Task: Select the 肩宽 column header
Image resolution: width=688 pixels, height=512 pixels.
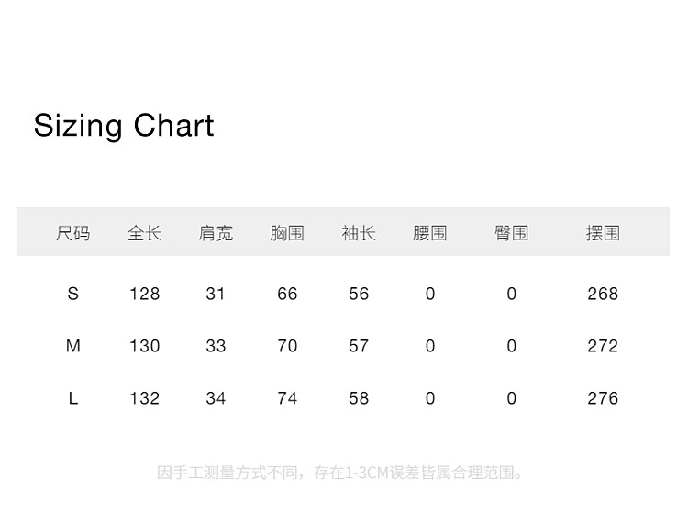Action: tap(216, 233)
